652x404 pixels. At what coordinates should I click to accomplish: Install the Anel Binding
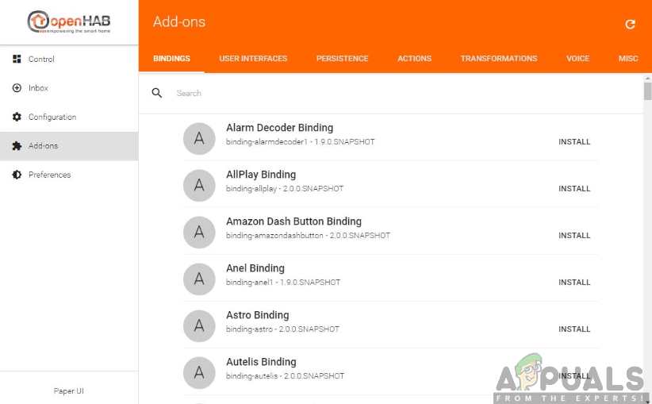point(574,282)
